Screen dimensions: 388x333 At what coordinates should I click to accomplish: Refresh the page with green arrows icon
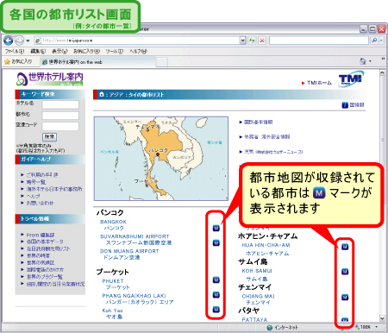coord(252,41)
